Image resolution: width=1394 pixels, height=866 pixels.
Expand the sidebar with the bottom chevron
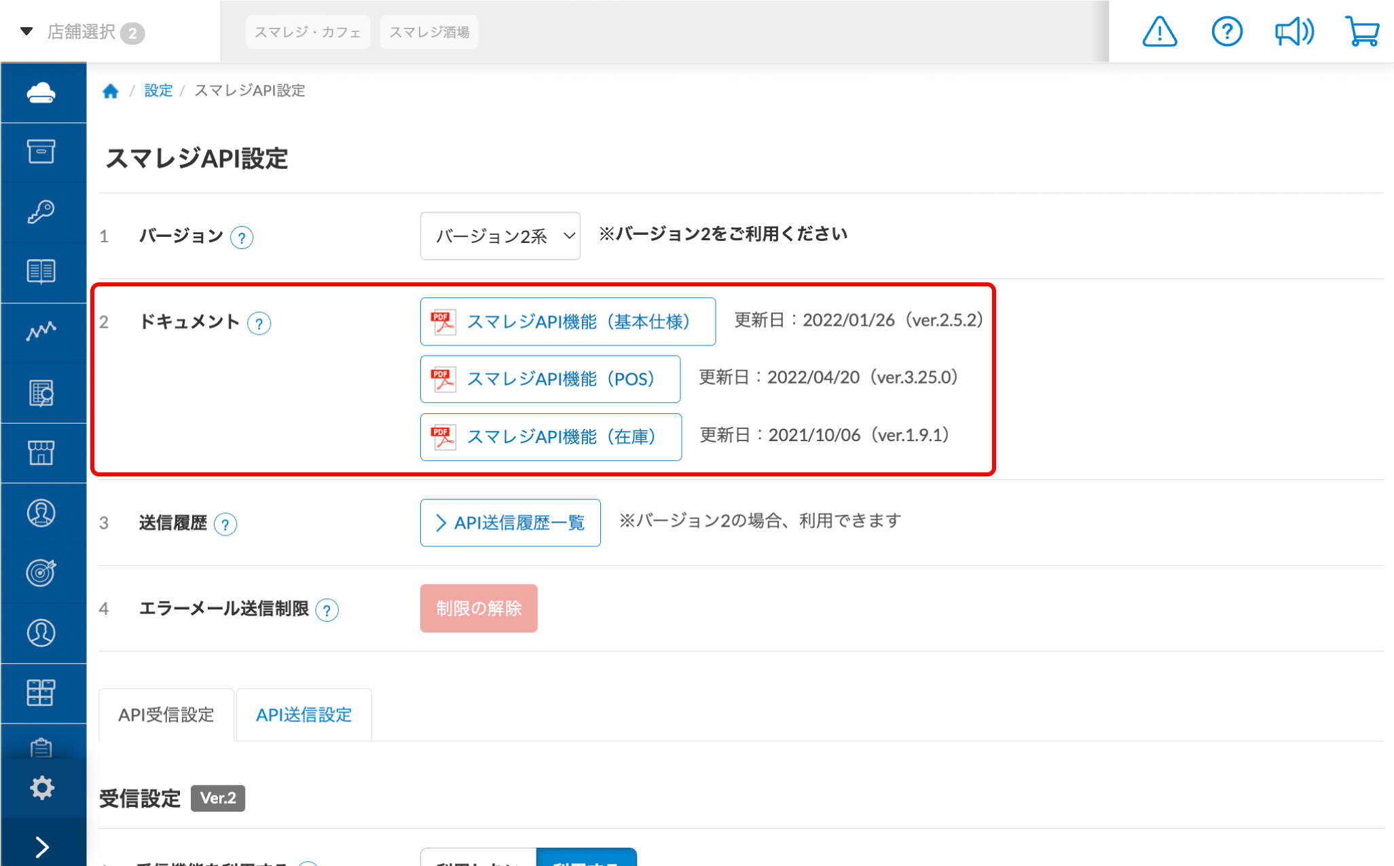tap(42, 847)
